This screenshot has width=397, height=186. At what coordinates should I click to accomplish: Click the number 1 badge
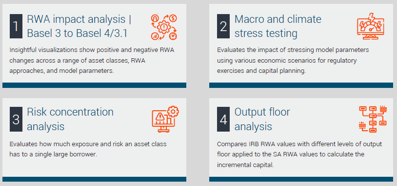16,26
